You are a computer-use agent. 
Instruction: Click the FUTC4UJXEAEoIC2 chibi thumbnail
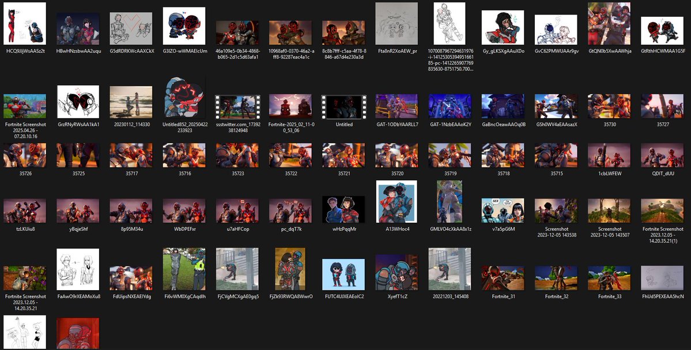click(343, 274)
